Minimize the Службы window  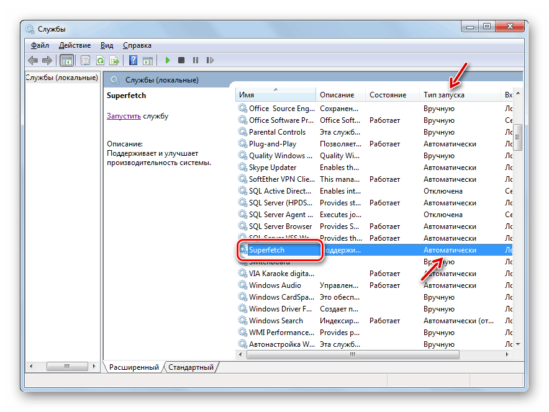pyautogui.click(x=470, y=27)
